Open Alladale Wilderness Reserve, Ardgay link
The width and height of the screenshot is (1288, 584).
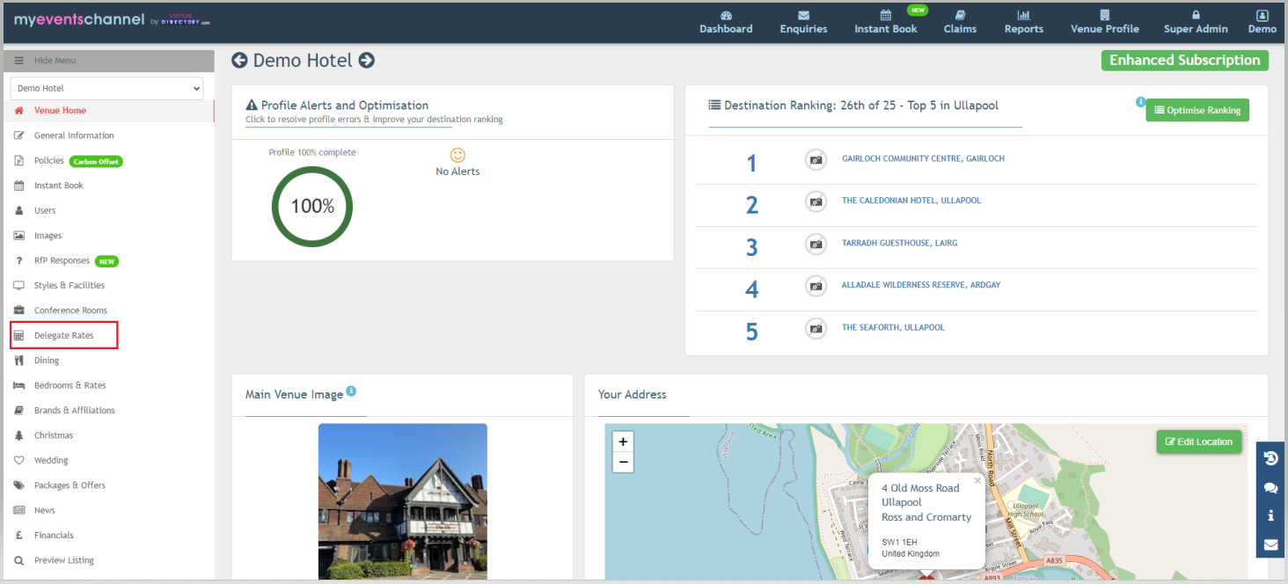(921, 285)
